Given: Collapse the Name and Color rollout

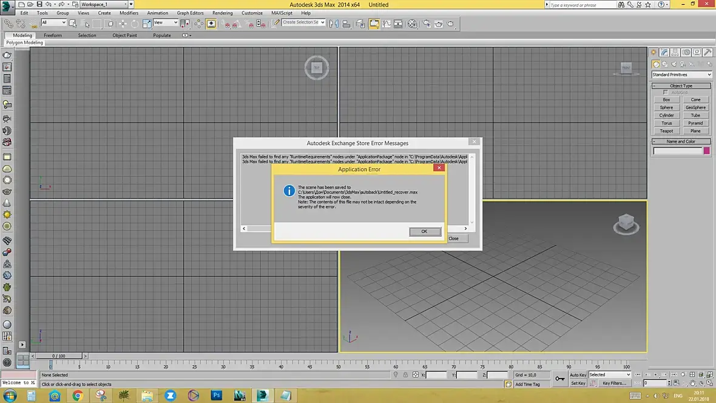Looking at the screenshot, I should tap(681, 141).
